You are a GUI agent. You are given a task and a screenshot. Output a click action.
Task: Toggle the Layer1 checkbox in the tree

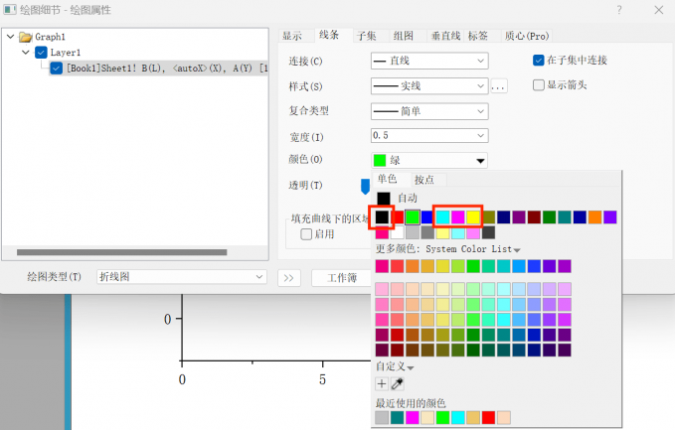click(x=41, y=53)
